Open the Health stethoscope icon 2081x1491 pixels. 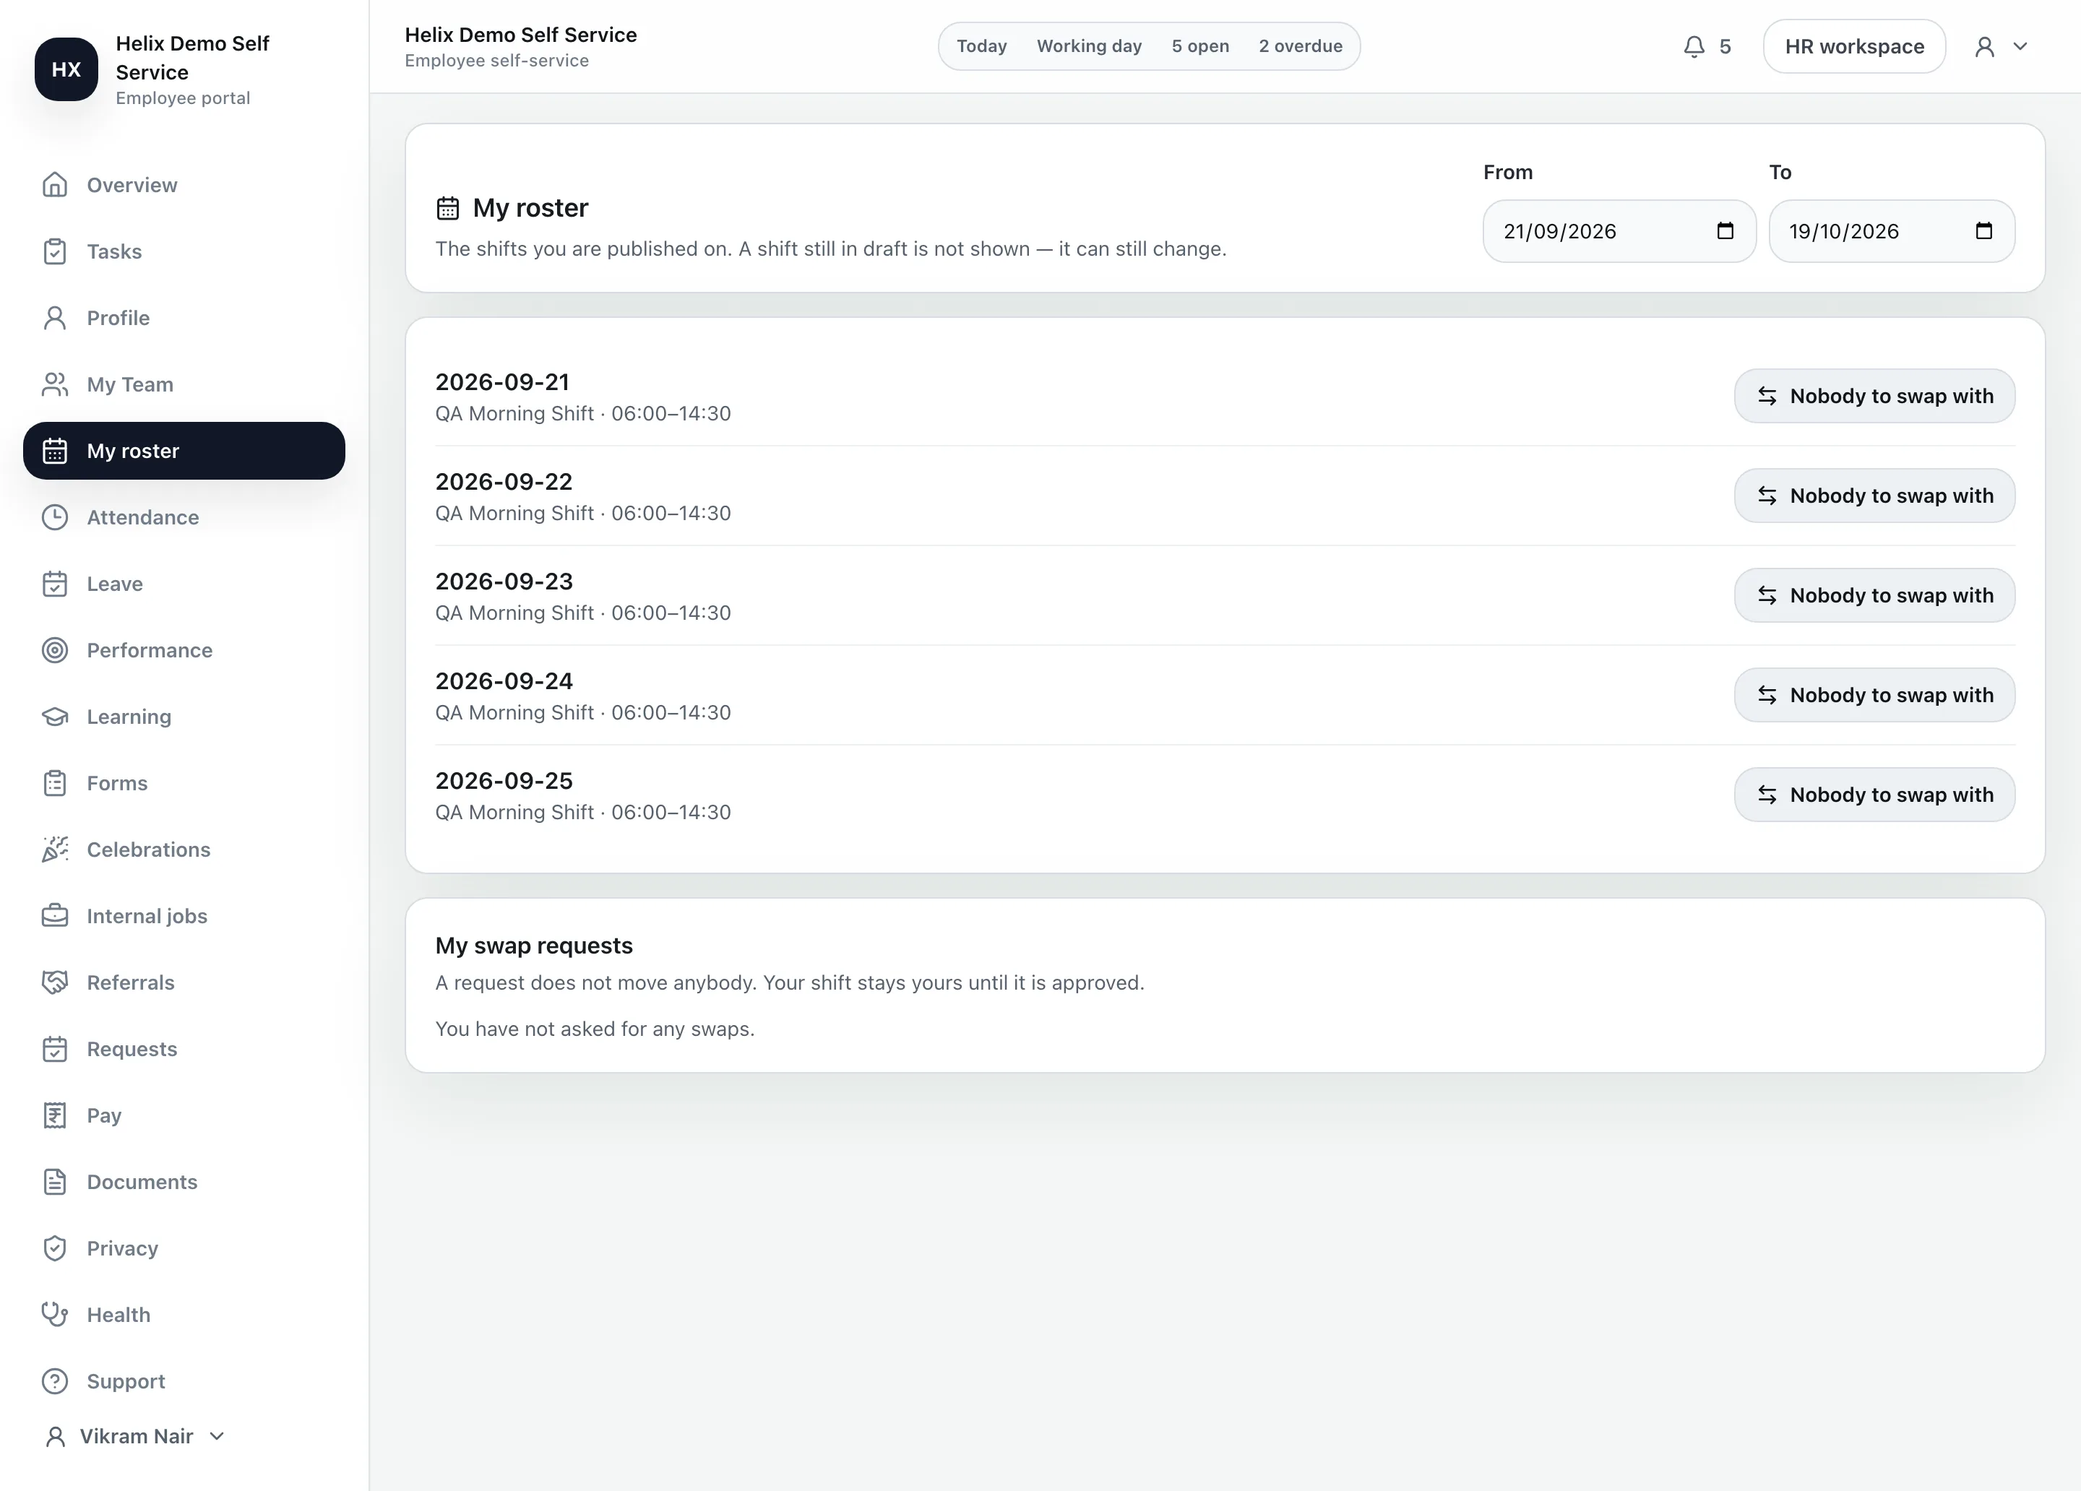tap(55, 1315)
